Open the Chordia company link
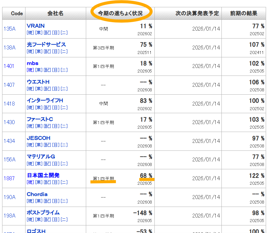This screenshot has height=233, width=270. click(37, 194)
